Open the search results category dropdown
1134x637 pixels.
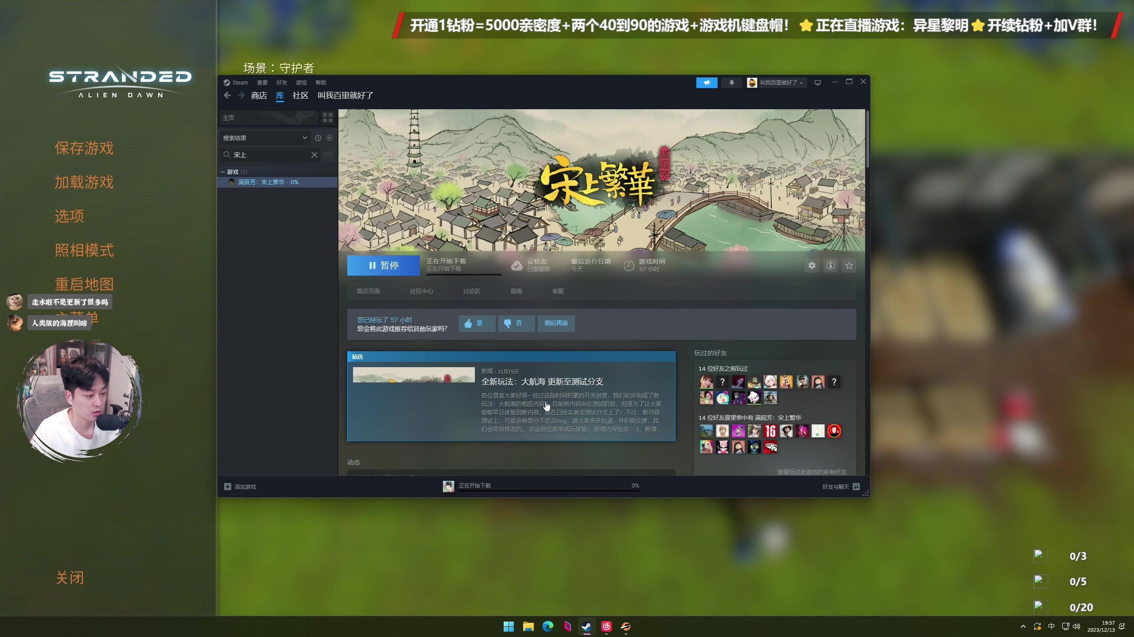265,138
